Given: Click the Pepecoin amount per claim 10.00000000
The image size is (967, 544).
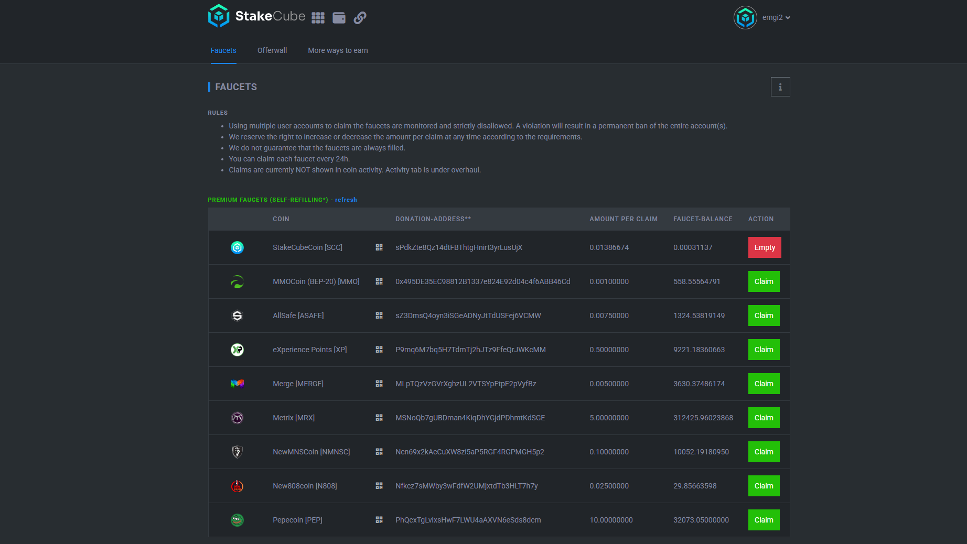Looking at the screenshot, I should tap(611, 520).
